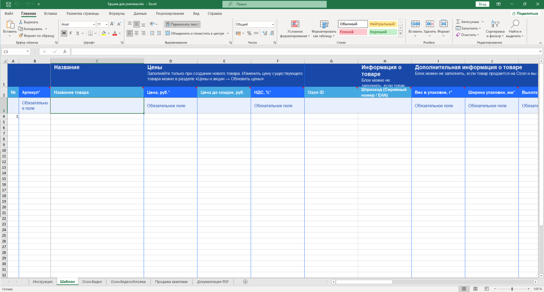Apply thousands separator 000 format
Image resolution: width=544 pixels, height=292 pixels.
256,33
